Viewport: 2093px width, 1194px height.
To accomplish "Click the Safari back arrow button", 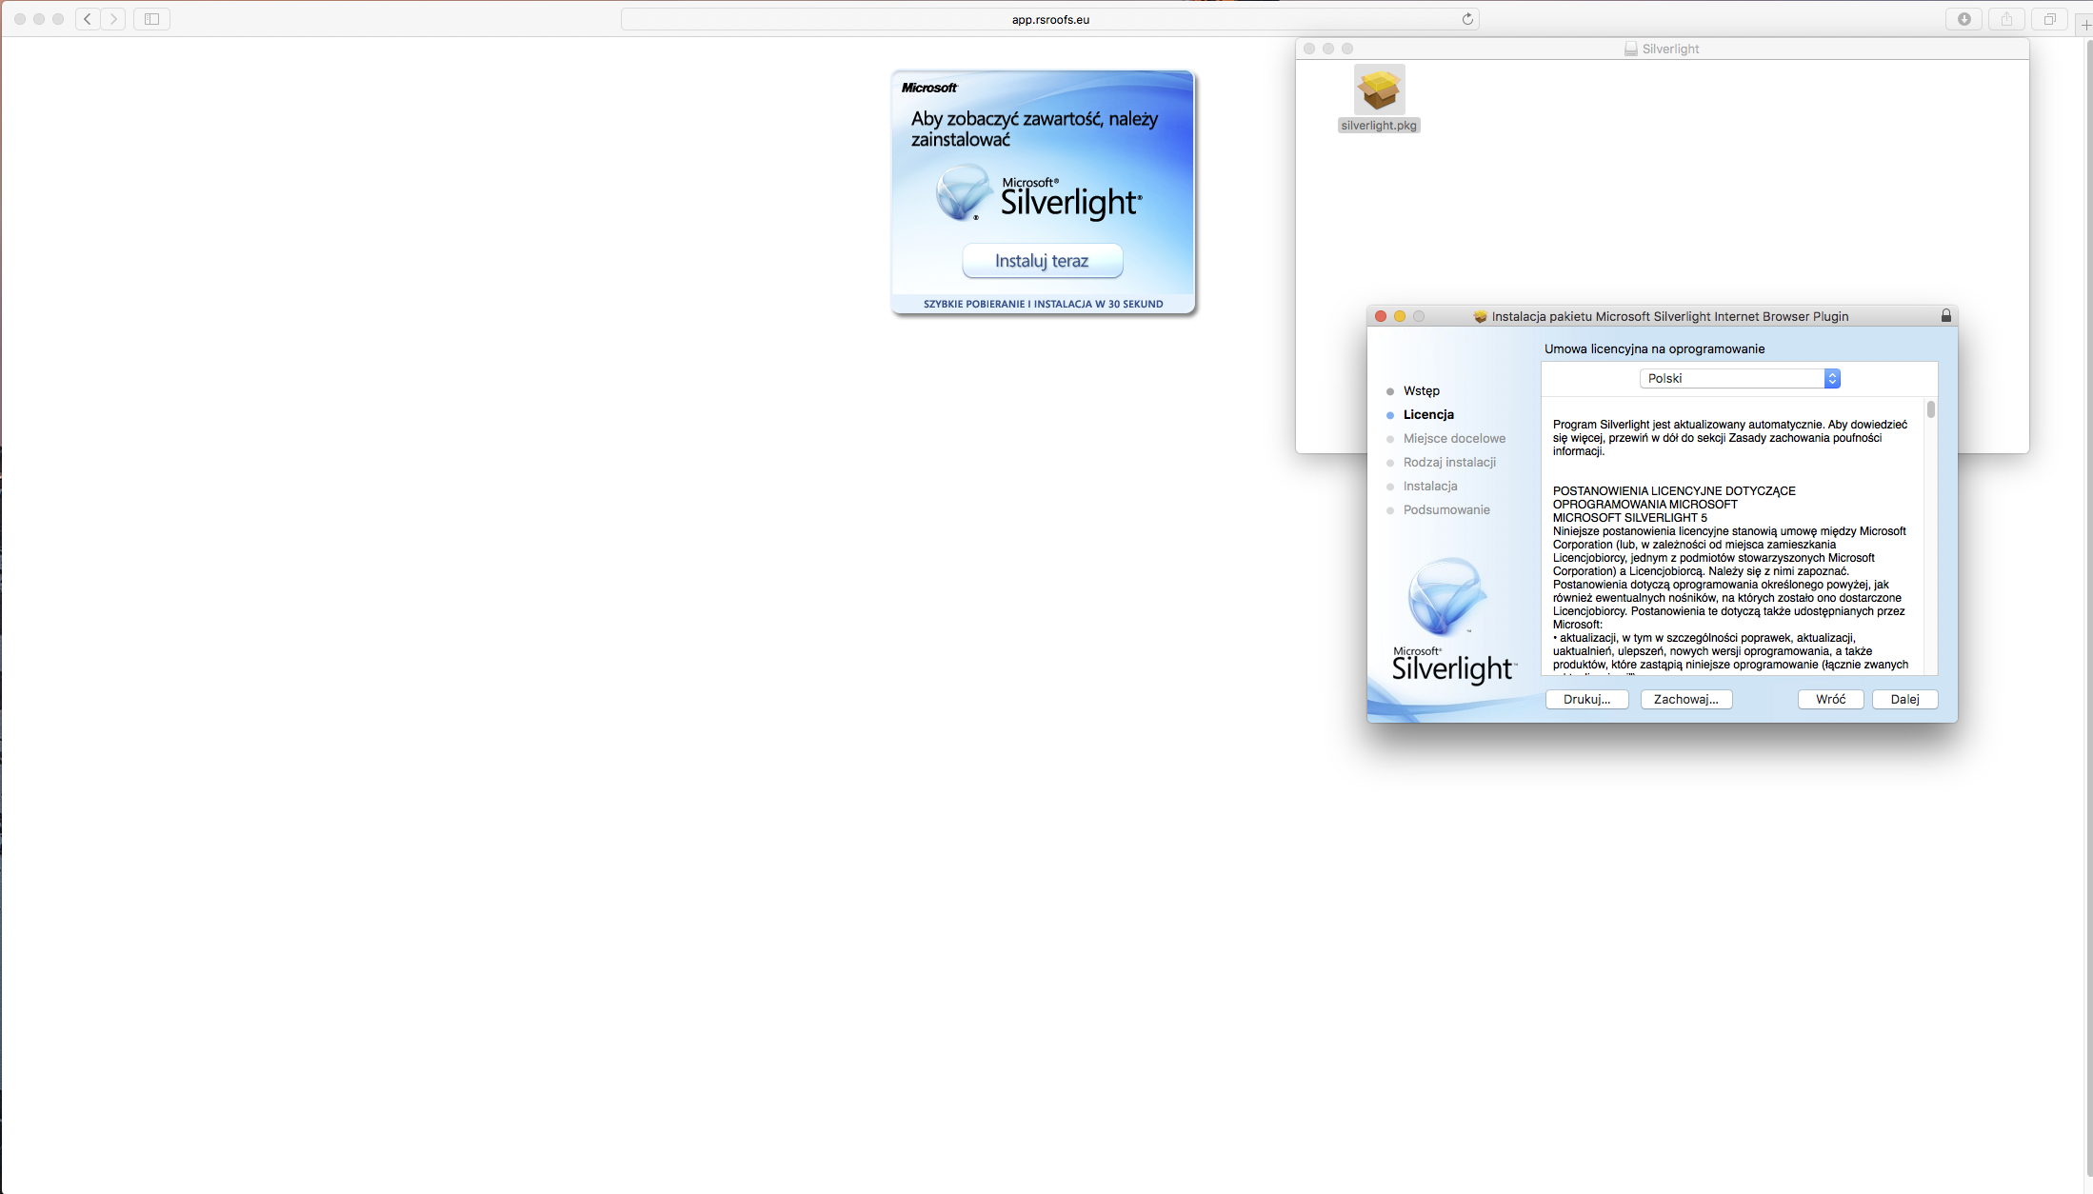I will point(88,19).
